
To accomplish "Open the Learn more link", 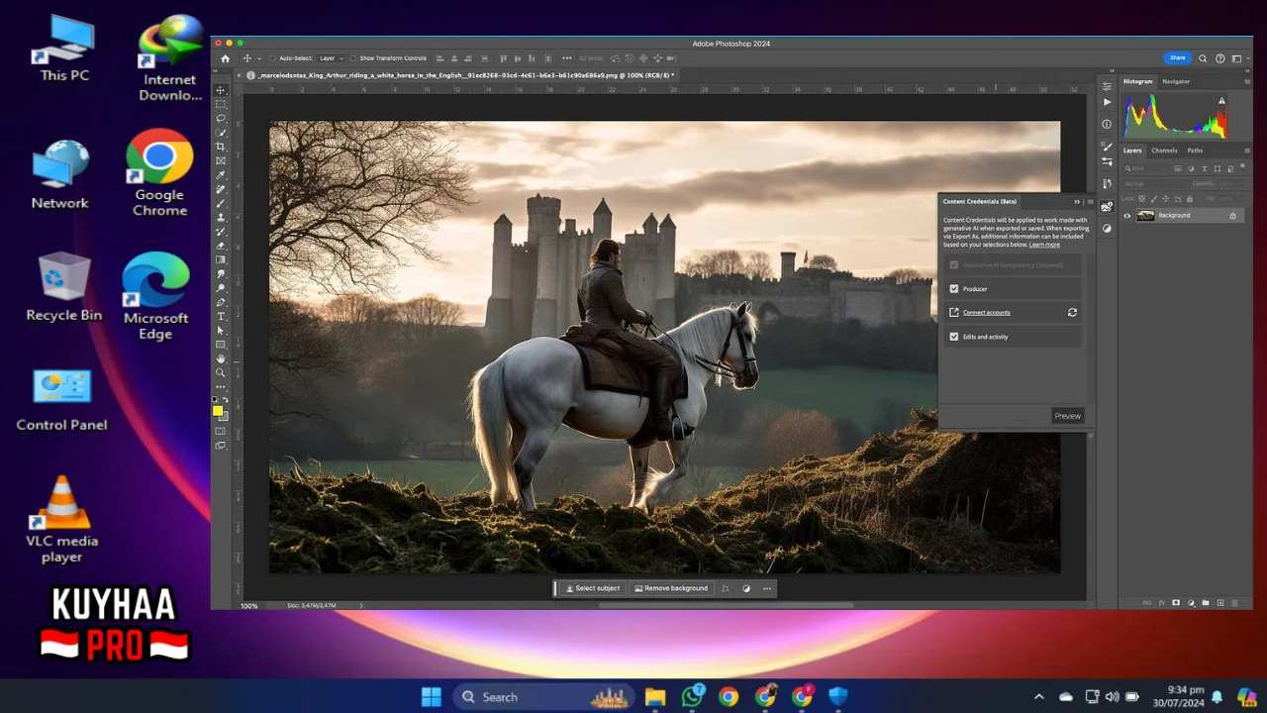I will (x=1044, y=245).
